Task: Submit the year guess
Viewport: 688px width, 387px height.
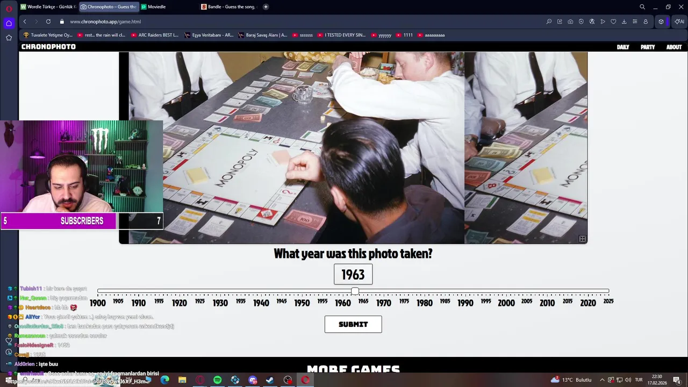Action: click(353, 324)
